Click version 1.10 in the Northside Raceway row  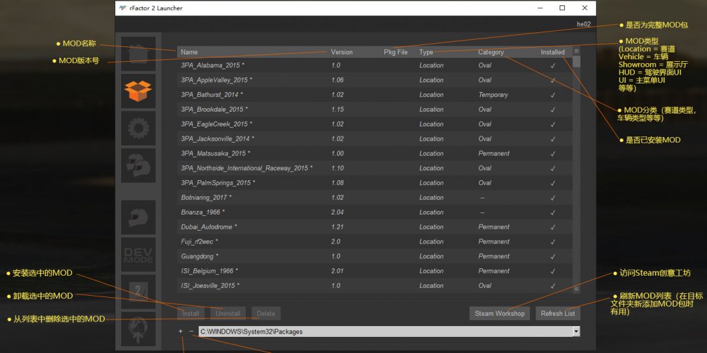337,168
